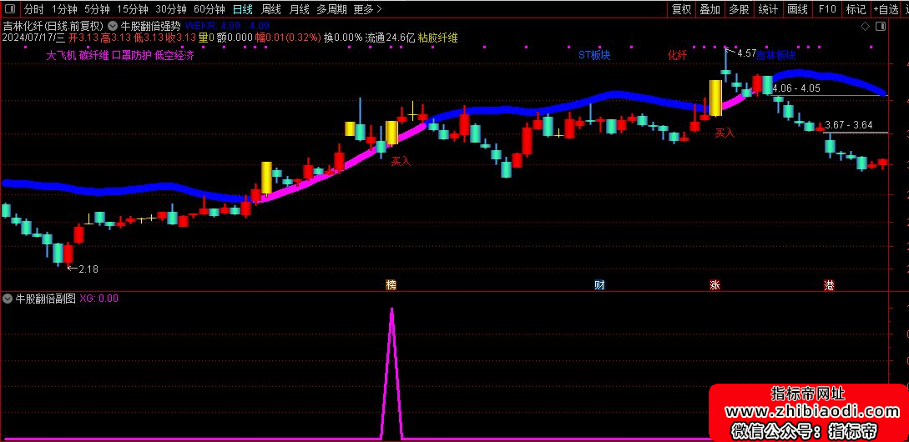909x442 pixels.
Task: Select the 15分钟 period
Action: [132, 9]
